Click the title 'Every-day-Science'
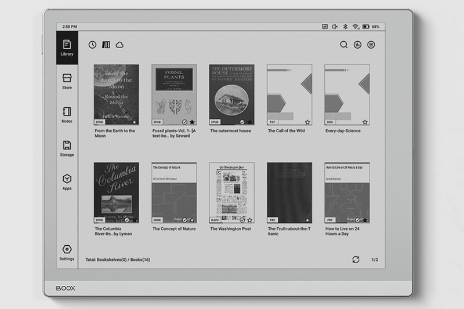Image resolution: width=464 pixels, height=309 pixels. click(343, 130)
